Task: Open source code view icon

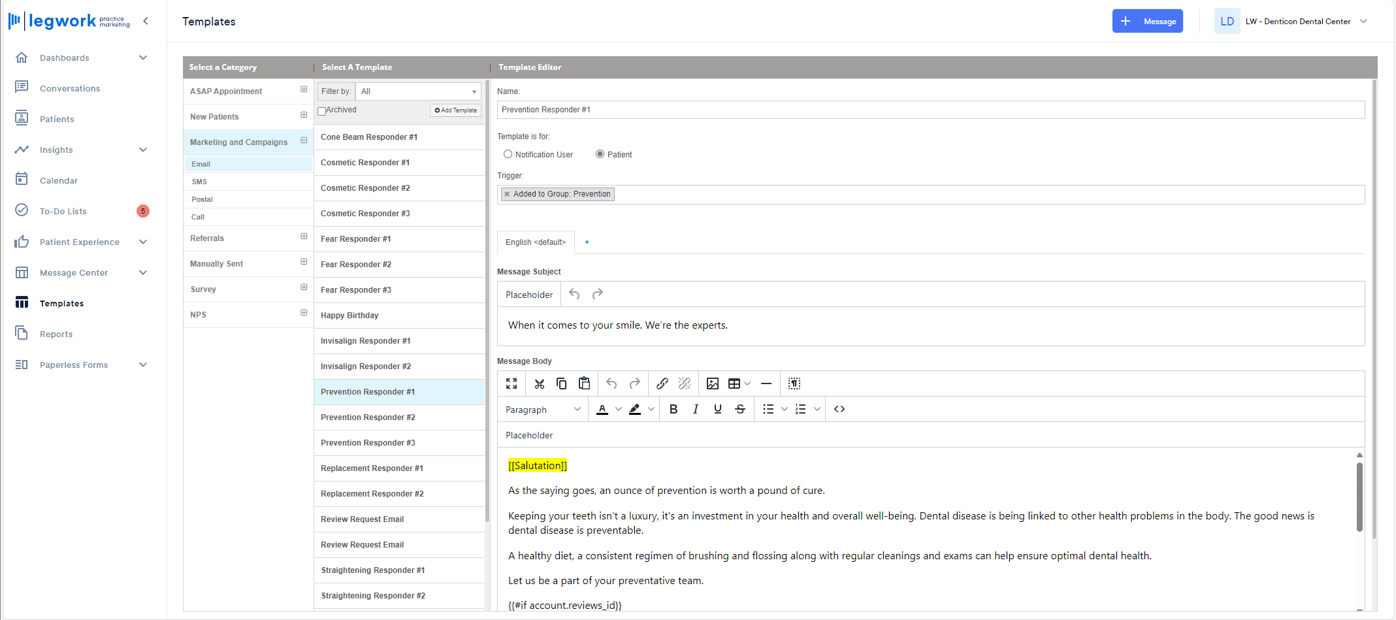Action: coord(839,409)
